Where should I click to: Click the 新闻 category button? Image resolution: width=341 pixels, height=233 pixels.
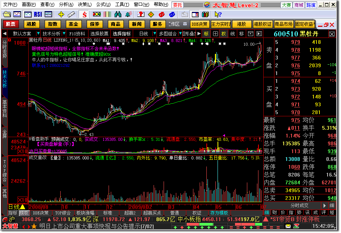coord(136,24)
